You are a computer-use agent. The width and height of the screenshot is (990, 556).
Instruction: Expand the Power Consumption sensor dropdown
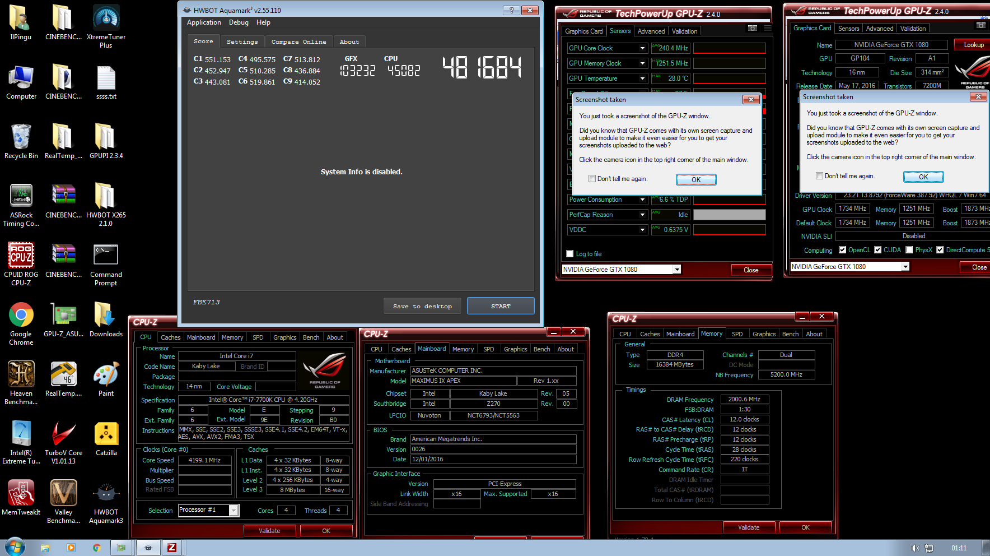point(642,200)
